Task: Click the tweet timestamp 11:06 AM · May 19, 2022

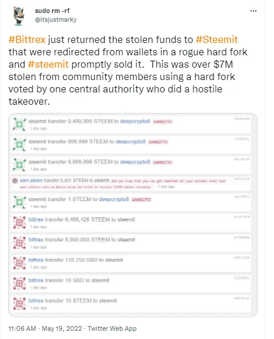Action: pos(45,328)
